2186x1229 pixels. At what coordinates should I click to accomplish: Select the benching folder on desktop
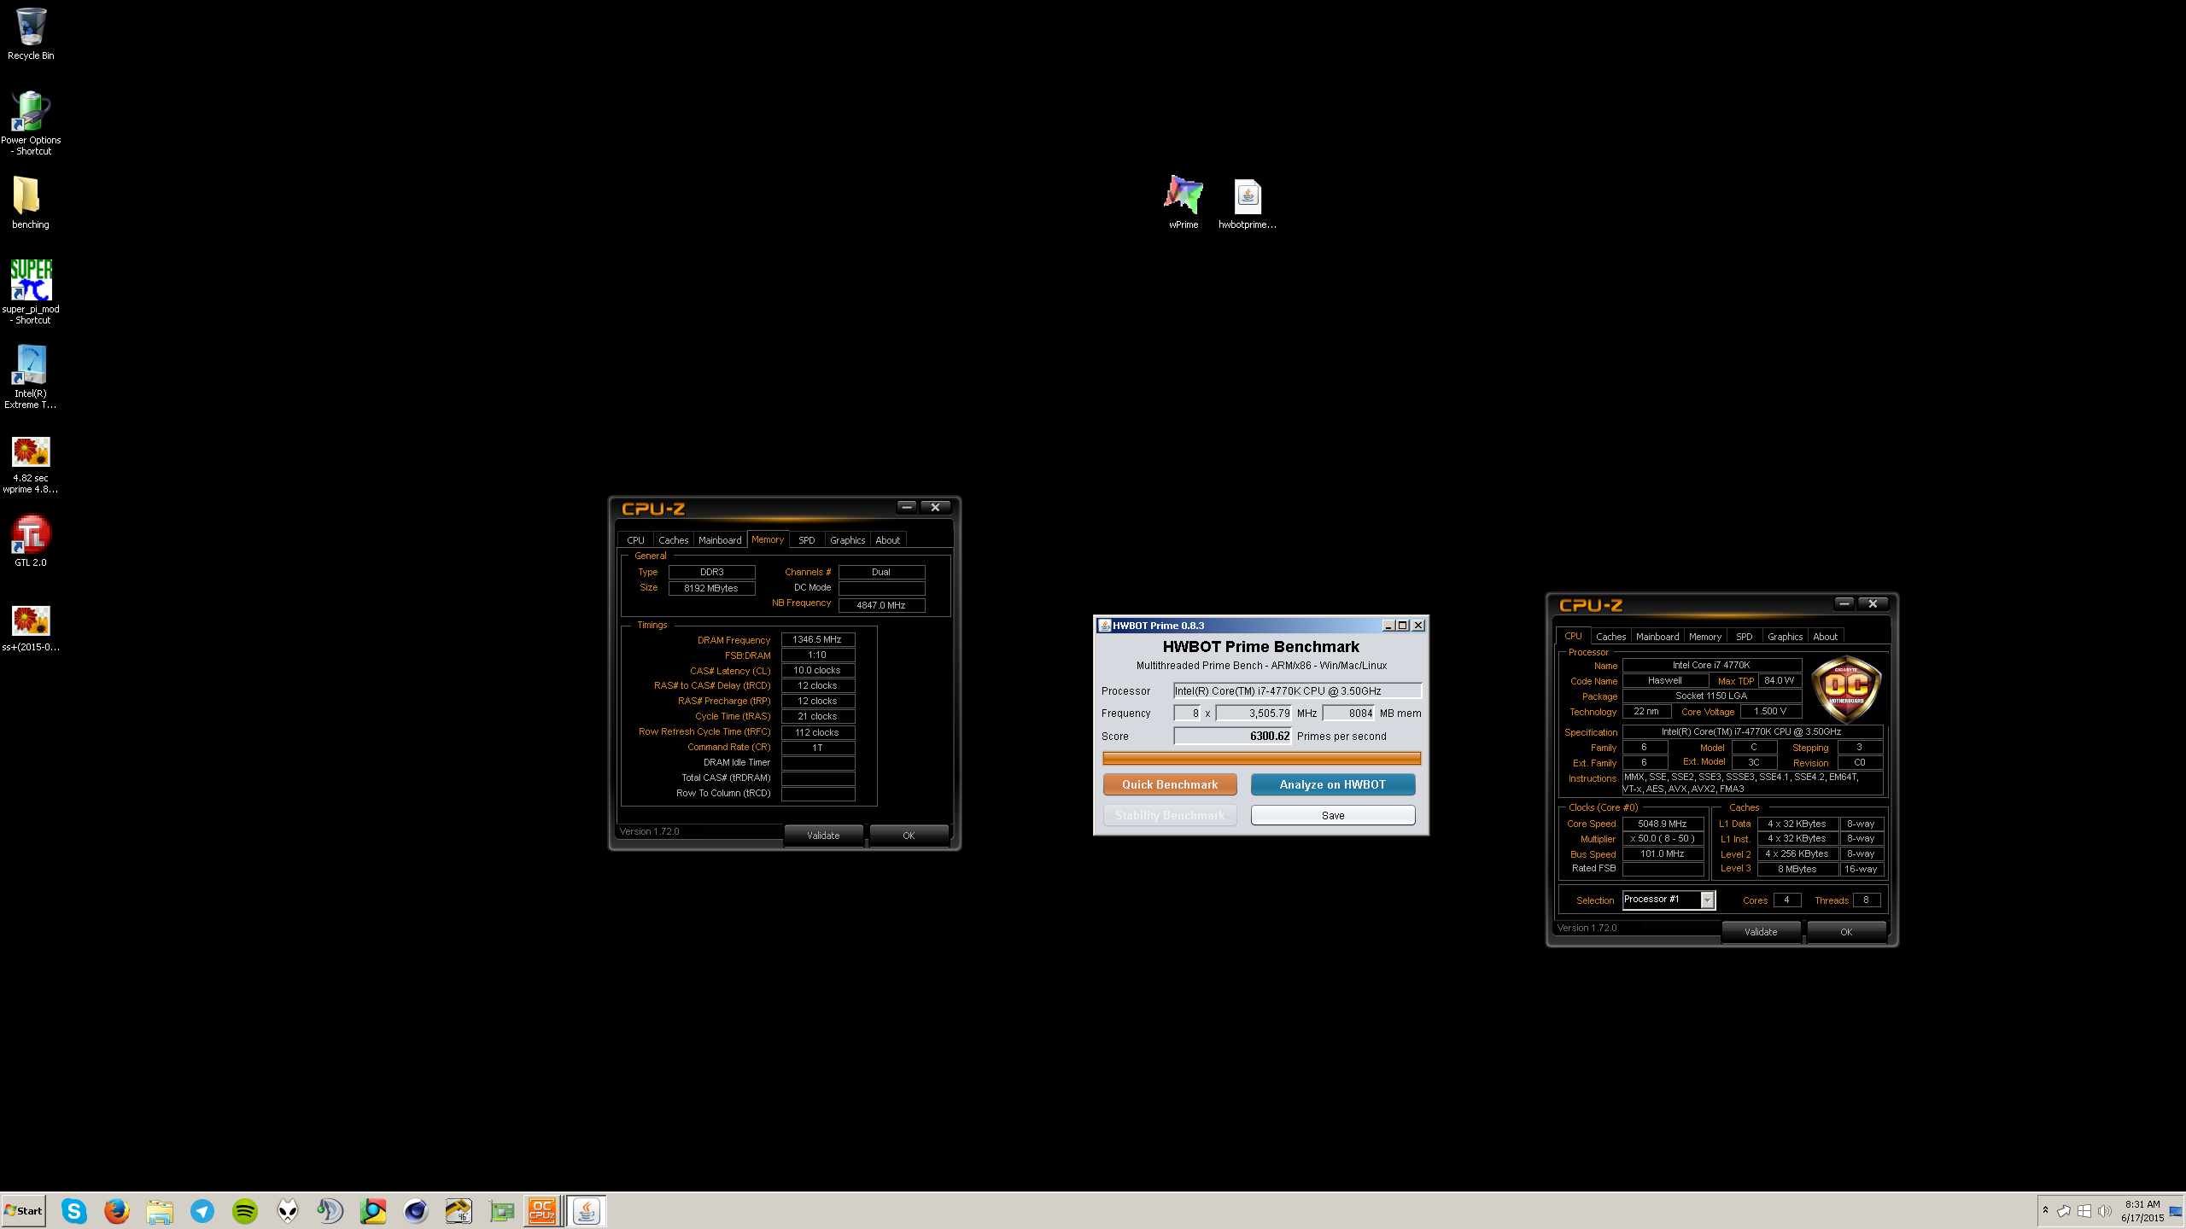tap(30, 202)
